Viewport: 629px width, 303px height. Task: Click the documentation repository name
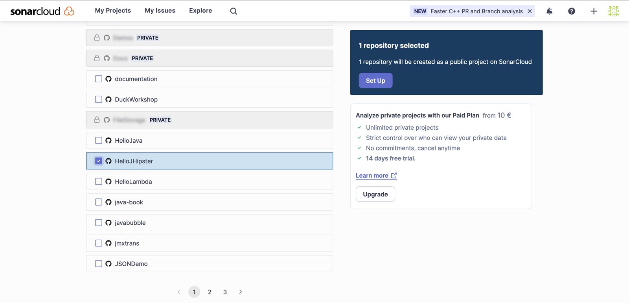[x=136, y=79]
